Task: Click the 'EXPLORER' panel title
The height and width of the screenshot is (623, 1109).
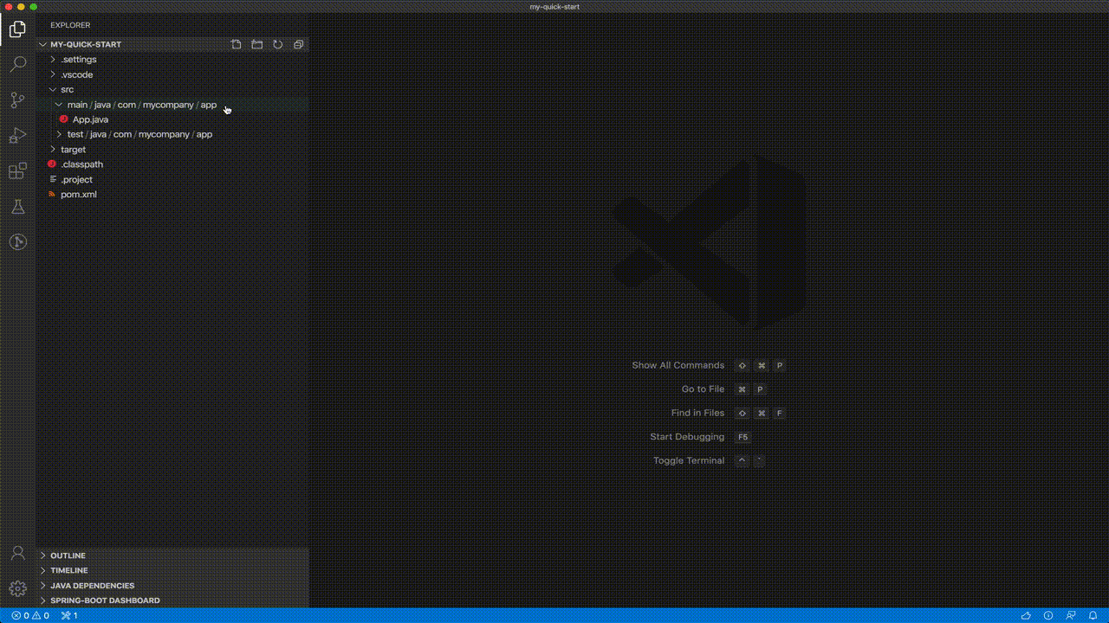Action: click(x=70, y=25)
